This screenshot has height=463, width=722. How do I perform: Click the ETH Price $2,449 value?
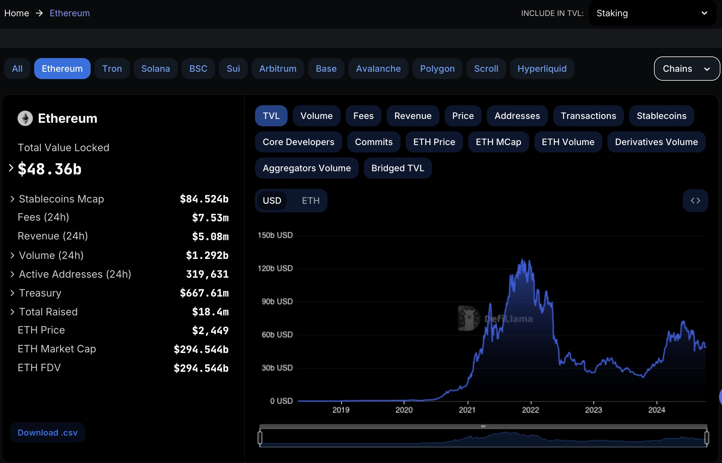[x=210, y=330]
